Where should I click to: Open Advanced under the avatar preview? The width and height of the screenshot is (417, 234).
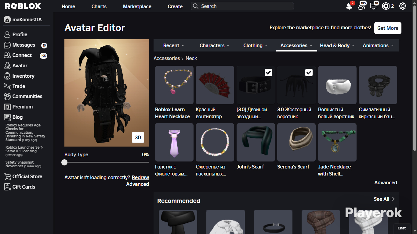pyautogui.click(x=138, y=184)
